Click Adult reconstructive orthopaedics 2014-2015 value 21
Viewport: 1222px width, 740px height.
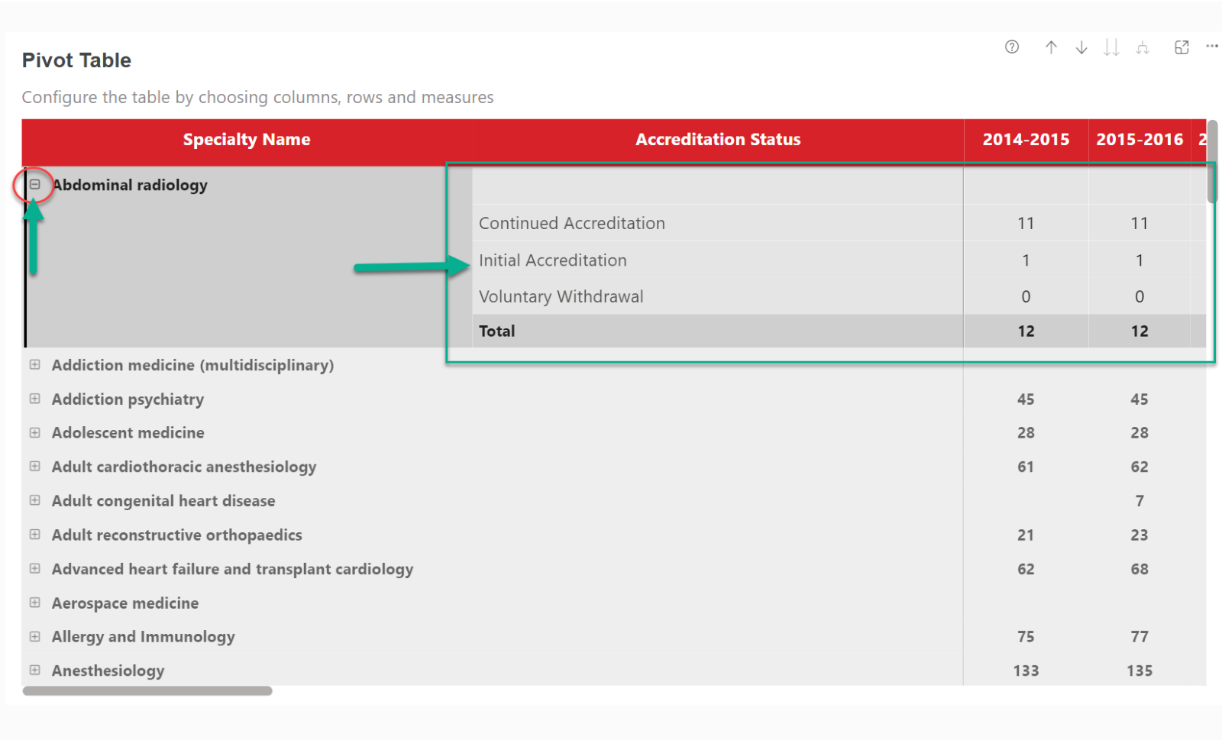pyautogui.click(x=1026, y=535)
